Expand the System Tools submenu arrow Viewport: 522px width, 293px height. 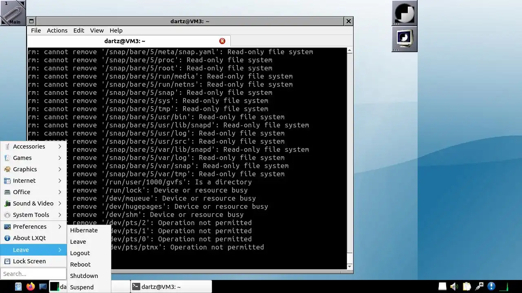coord(60,215)
